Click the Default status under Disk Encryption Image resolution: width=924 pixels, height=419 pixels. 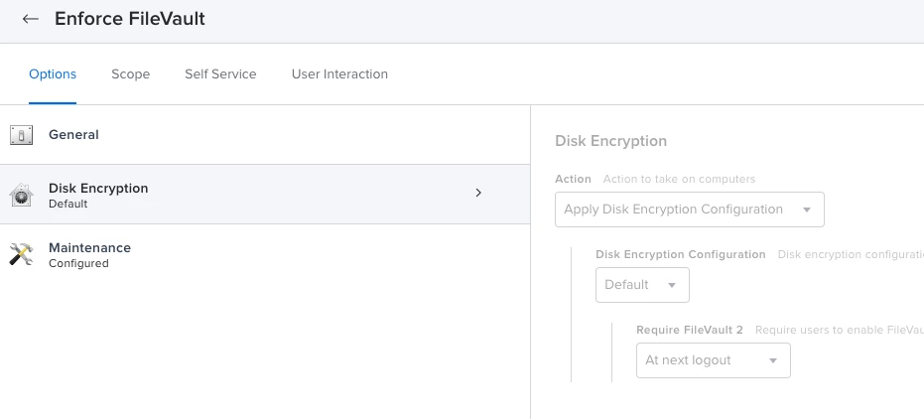click(x=67, y=204)
